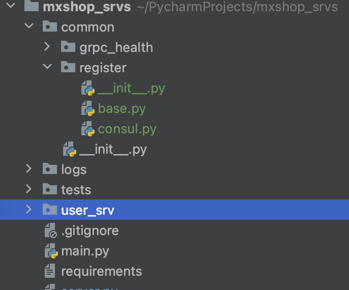The height and width of the screenshot is (290, 349).
Task: Select base.py in the register folder
Action: [122, 108]
